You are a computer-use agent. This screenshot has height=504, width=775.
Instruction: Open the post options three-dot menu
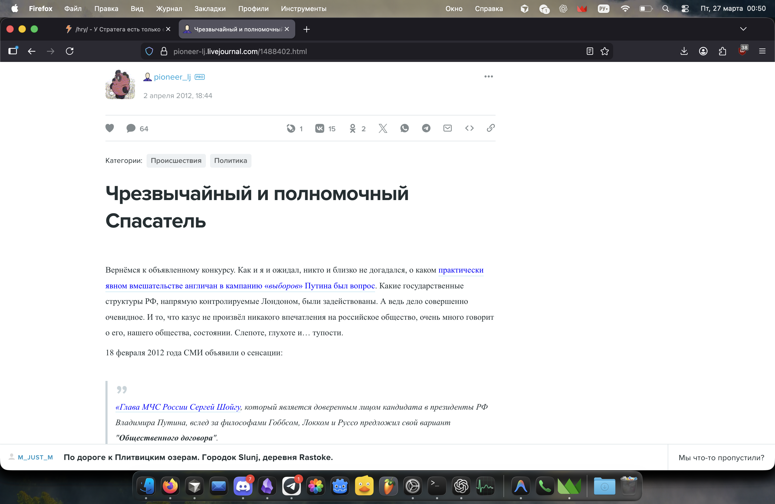pos(488,76)
